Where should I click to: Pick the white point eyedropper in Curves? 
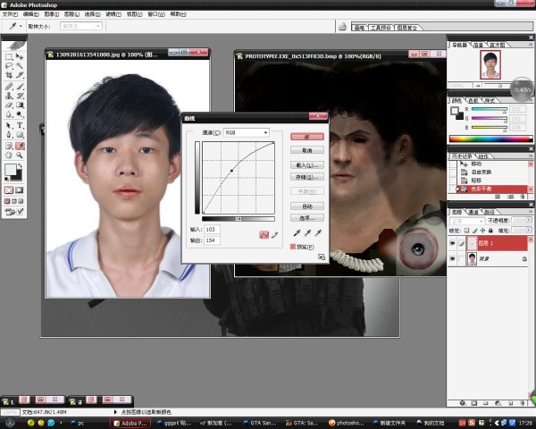[316, 233]
